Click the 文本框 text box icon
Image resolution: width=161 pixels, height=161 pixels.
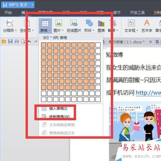click(131, 23)
